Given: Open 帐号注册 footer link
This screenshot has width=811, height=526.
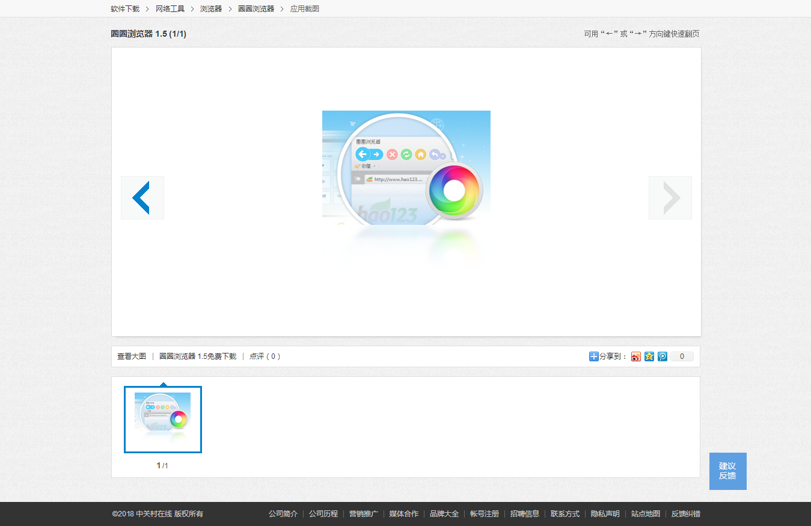Looking at the screenshot, I should [485, 514].
